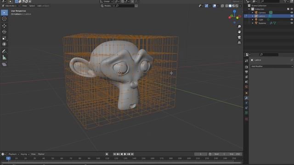The width and height of the screenshot is (294, 165).
Task: Select the Select Box tool
Action: [x=4, y=13]
